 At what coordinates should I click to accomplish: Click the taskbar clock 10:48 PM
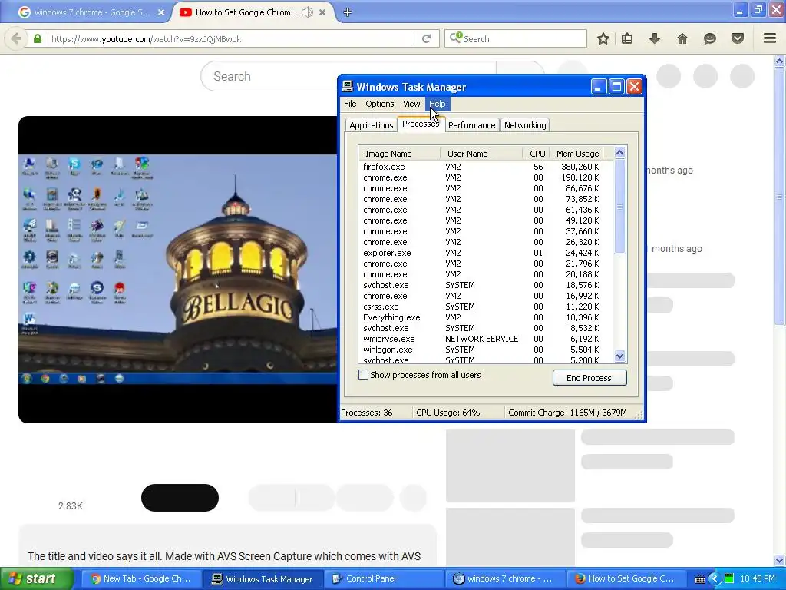point(757,578)
